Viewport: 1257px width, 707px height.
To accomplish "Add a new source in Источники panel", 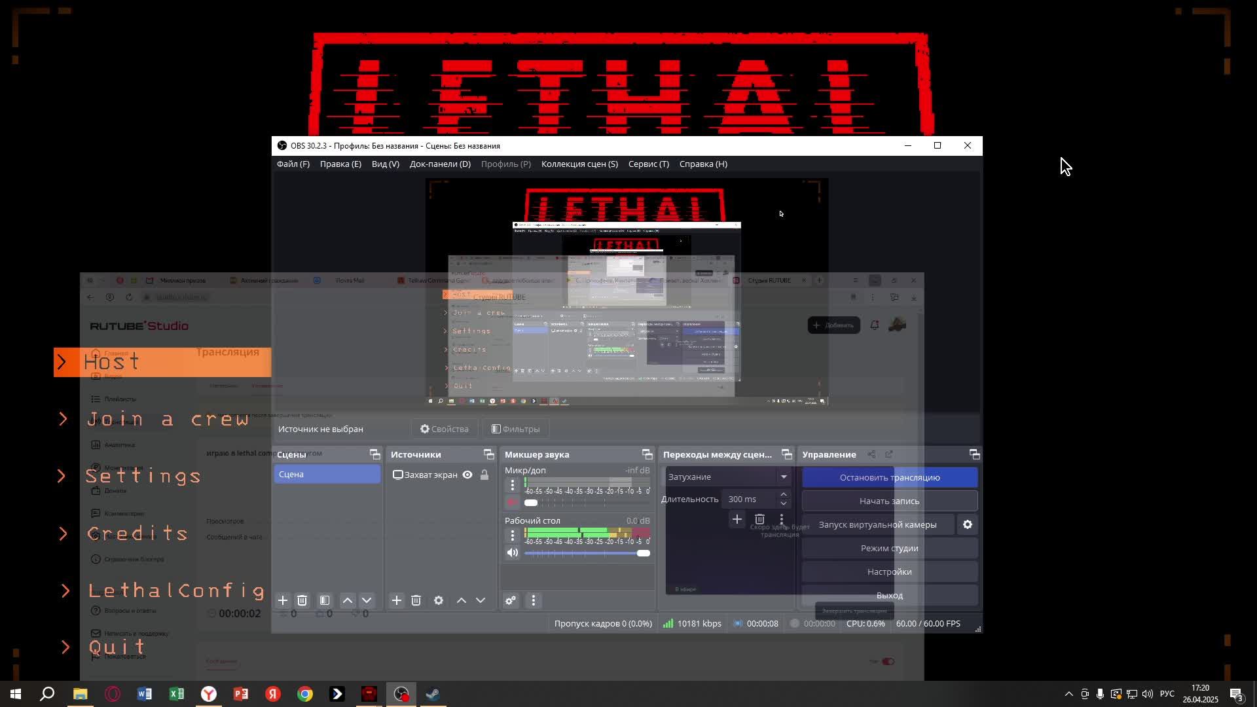I will click(397, 600).
